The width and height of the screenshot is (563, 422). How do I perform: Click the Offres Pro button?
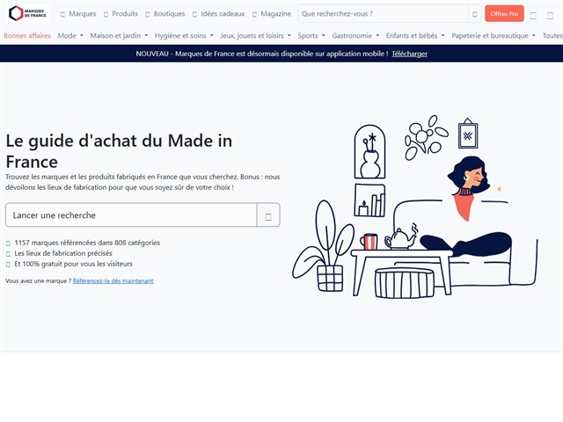[504, 14]
